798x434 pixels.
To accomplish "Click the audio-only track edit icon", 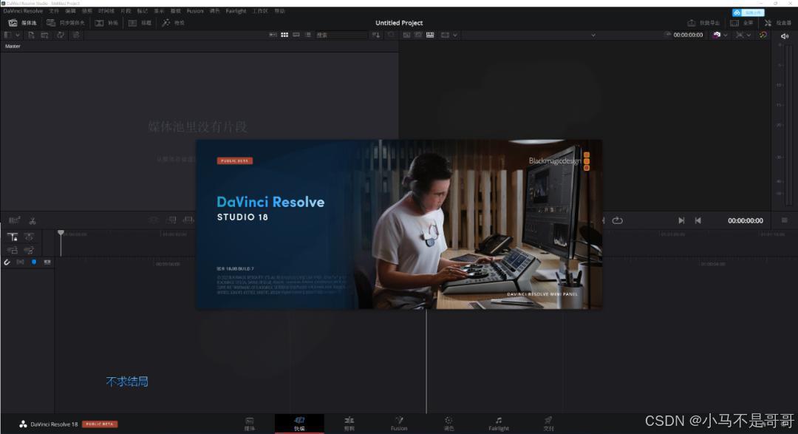I will tap(29, 250).
